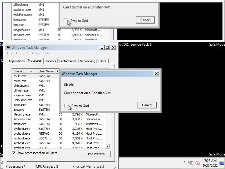Tick the Pray to God checkbox in dialog

[66, 106]
